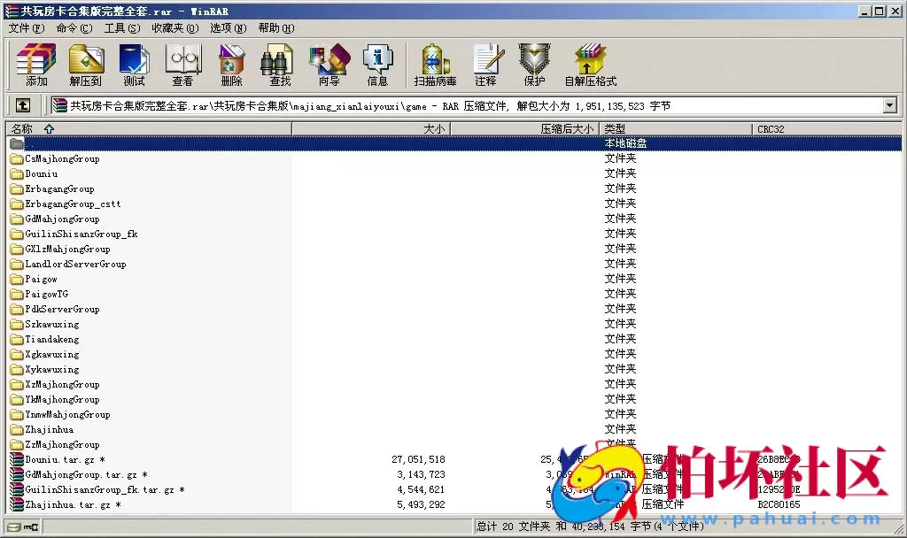Click the 自解压格式 (SFX) icon

pyautogui.click(x=590, y=65)
